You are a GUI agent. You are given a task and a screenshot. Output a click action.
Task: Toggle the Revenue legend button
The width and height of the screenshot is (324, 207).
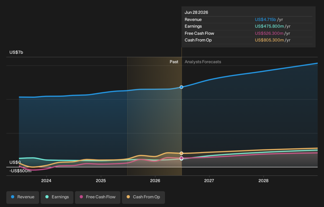click(23, 197)
